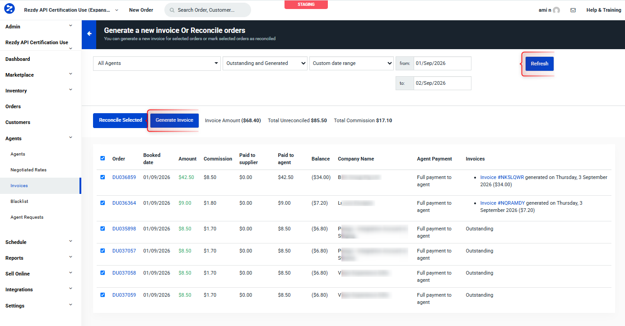Click the Total Unreconciled $85.50 text
This screenshot has height=326, width=625.
(297, 120)
